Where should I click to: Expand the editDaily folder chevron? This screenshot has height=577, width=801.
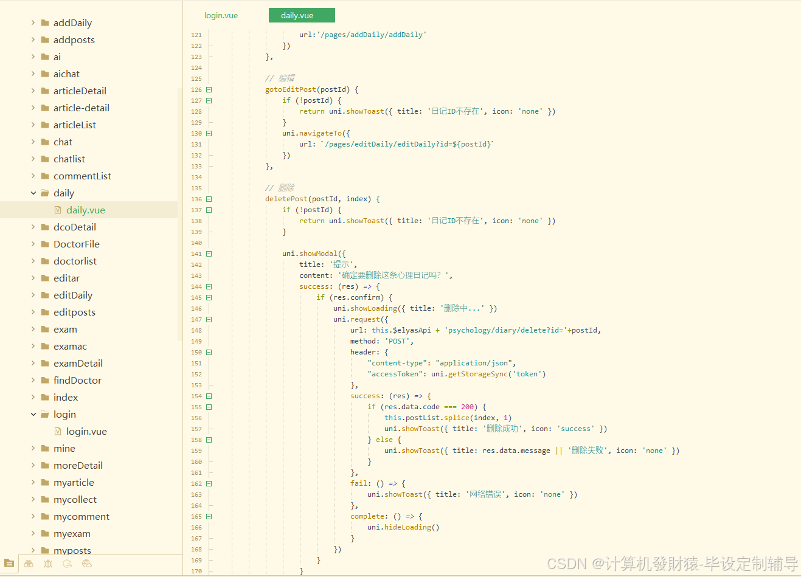click(x=33, y=295)
